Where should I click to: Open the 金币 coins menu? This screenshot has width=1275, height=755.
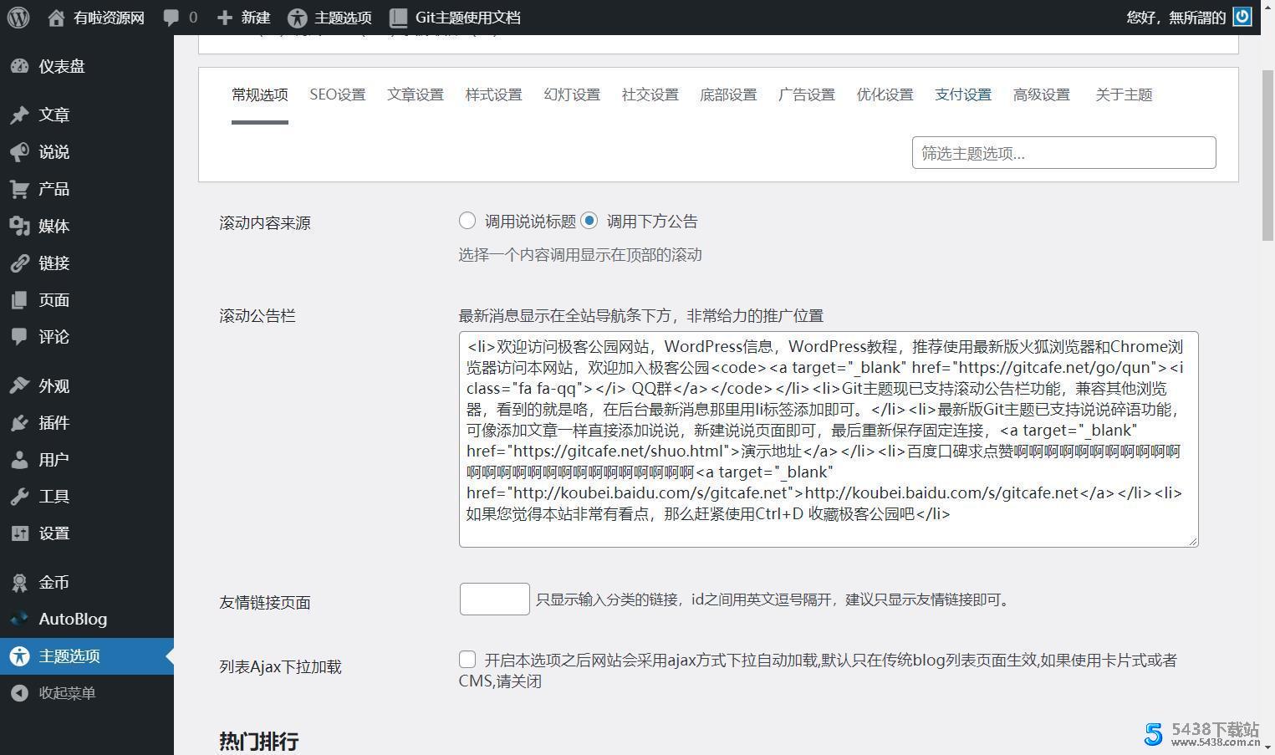tap(54, 582)
